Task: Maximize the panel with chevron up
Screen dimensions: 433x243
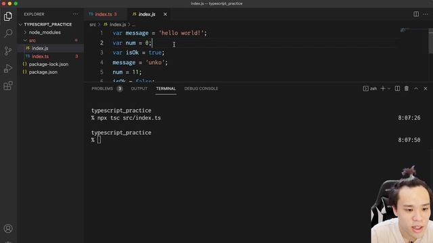Action: [x=416, y=88]
